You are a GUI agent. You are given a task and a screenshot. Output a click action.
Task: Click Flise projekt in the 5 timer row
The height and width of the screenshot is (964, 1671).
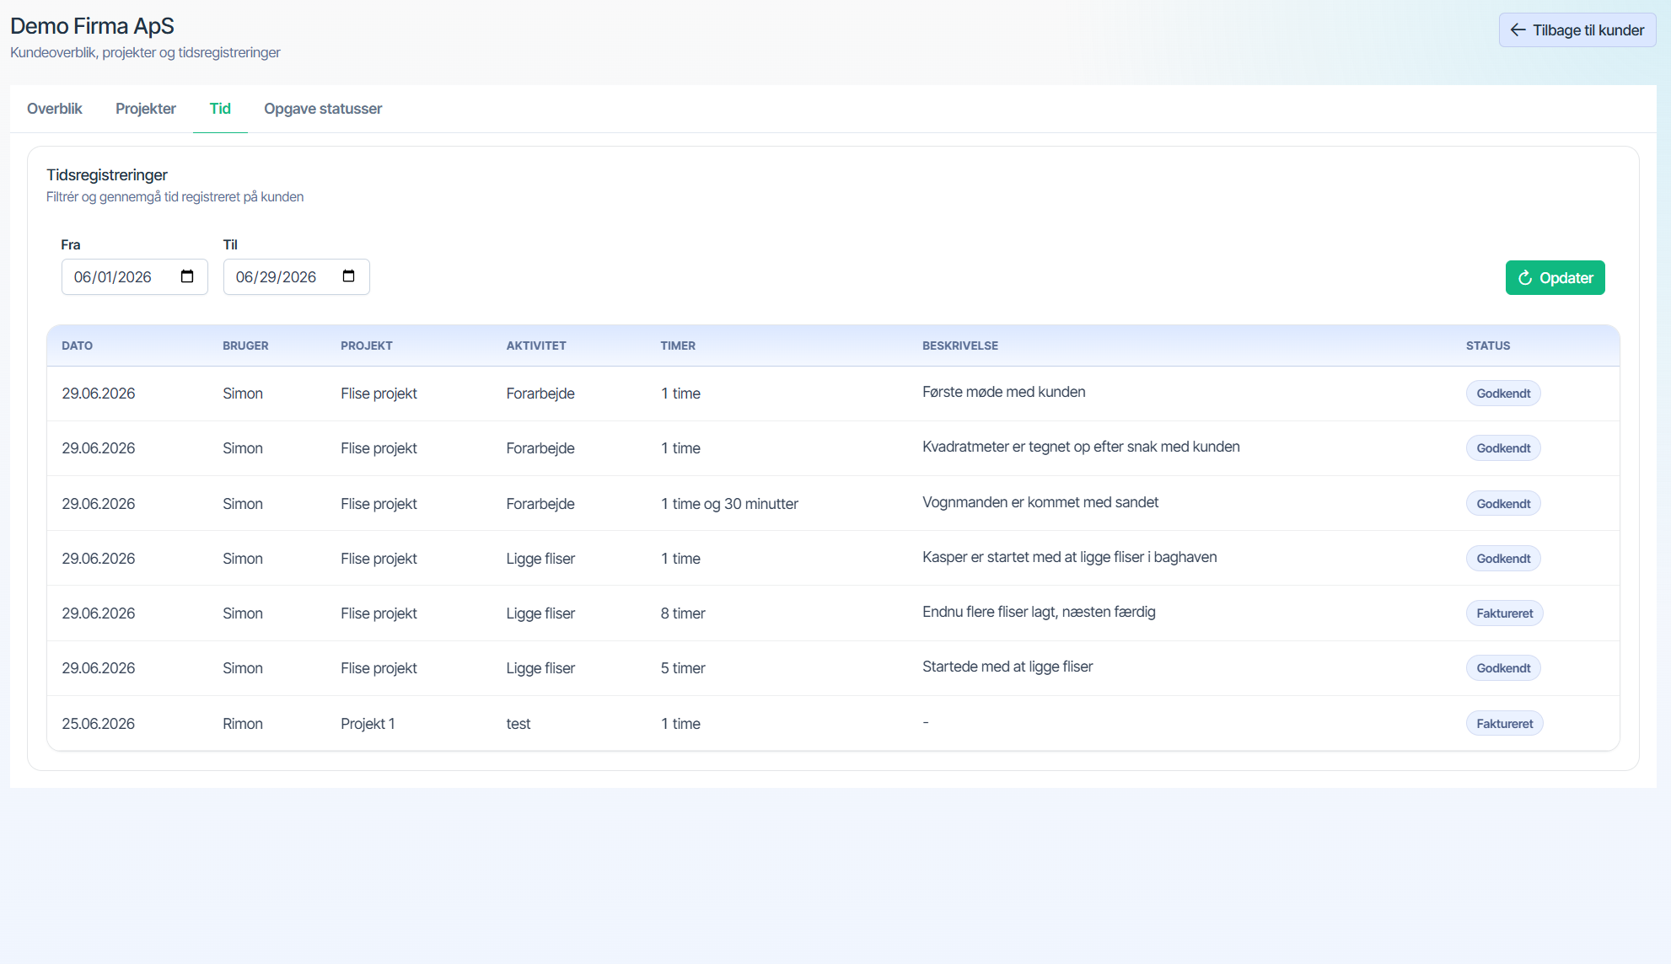[x=379, y=668]
